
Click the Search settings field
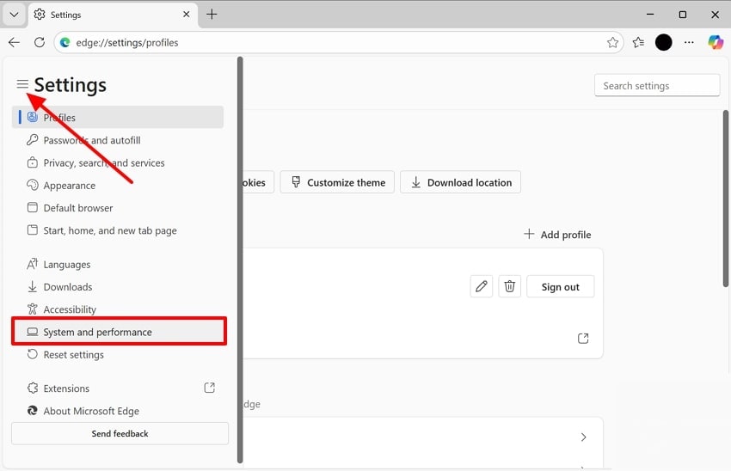[657, 85]
